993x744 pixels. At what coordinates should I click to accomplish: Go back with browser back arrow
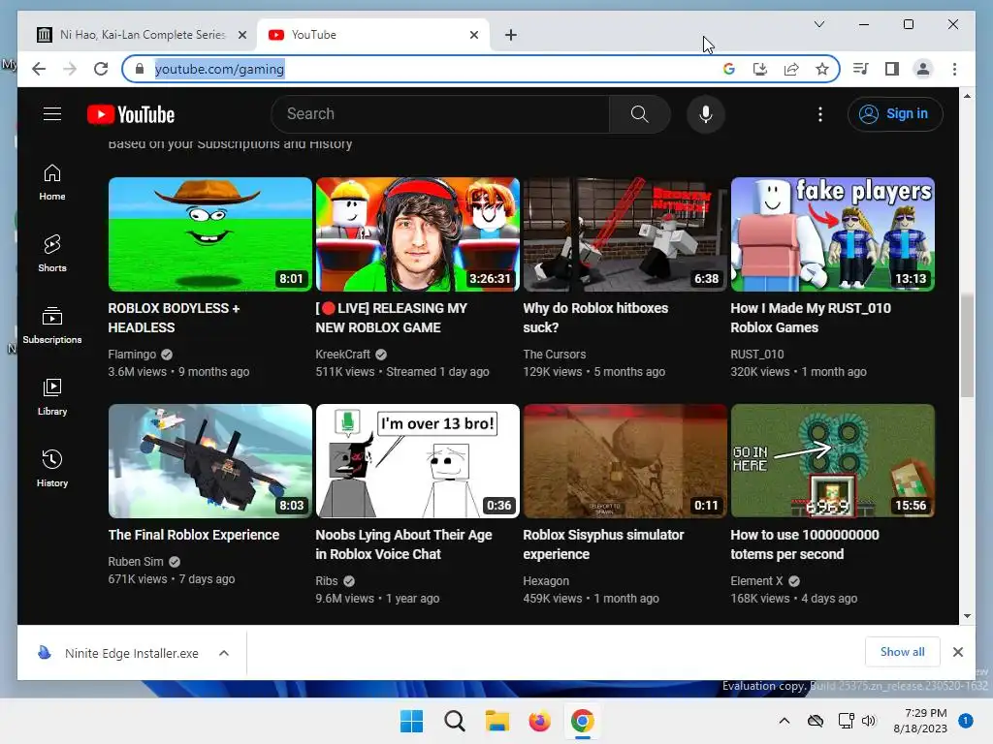(39, 69)
